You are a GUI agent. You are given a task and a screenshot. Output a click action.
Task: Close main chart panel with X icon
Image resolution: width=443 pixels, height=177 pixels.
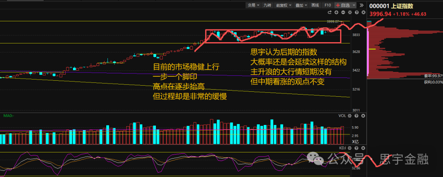point(363,12)
